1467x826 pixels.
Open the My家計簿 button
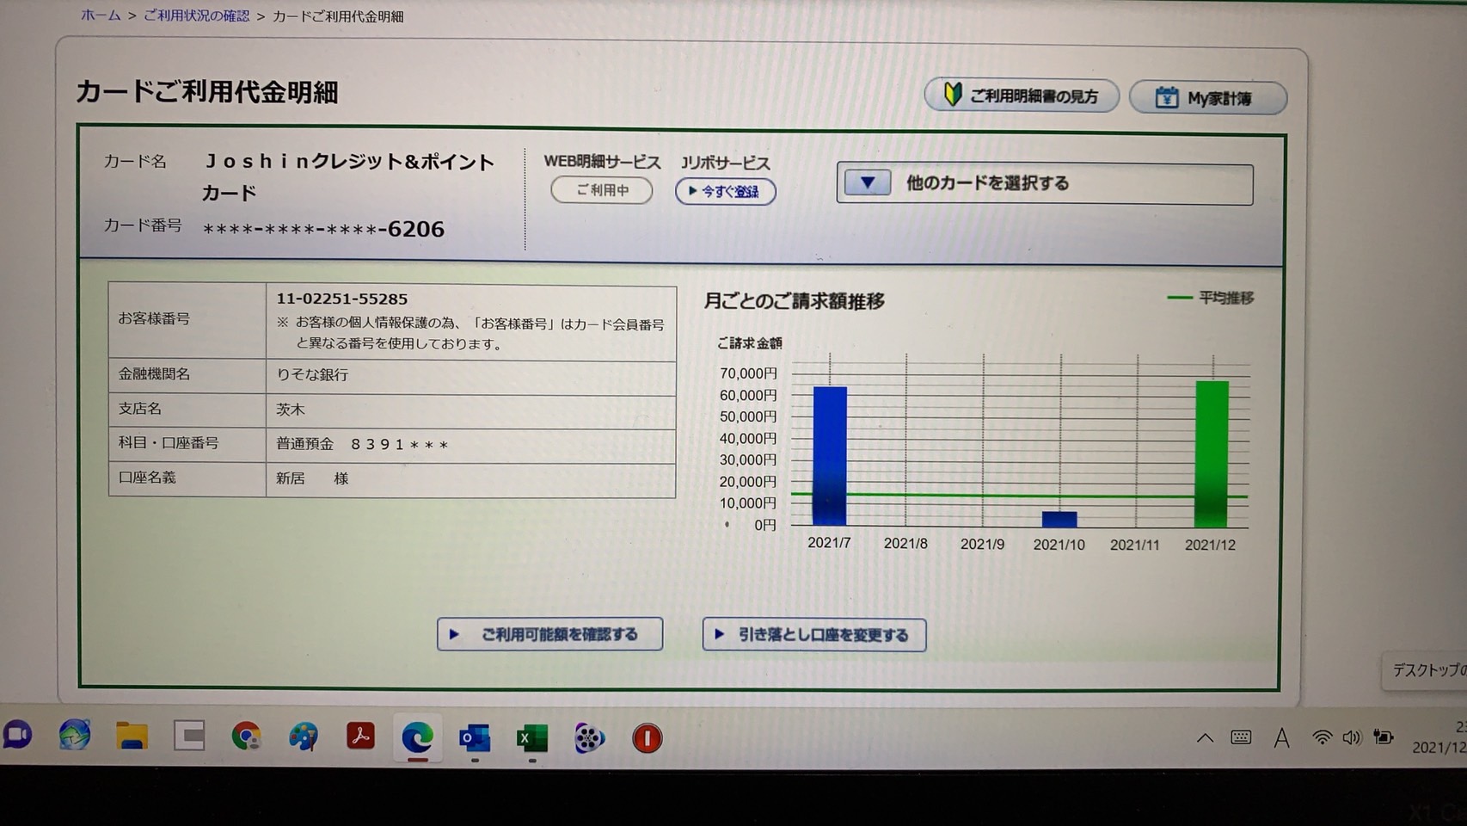[1208, 97]
